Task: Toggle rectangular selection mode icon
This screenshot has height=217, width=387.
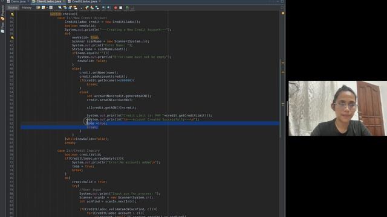Action: tap(81, 8)
